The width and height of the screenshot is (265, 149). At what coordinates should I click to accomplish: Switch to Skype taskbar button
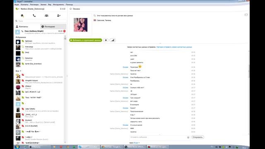click(x=89, y=147)
